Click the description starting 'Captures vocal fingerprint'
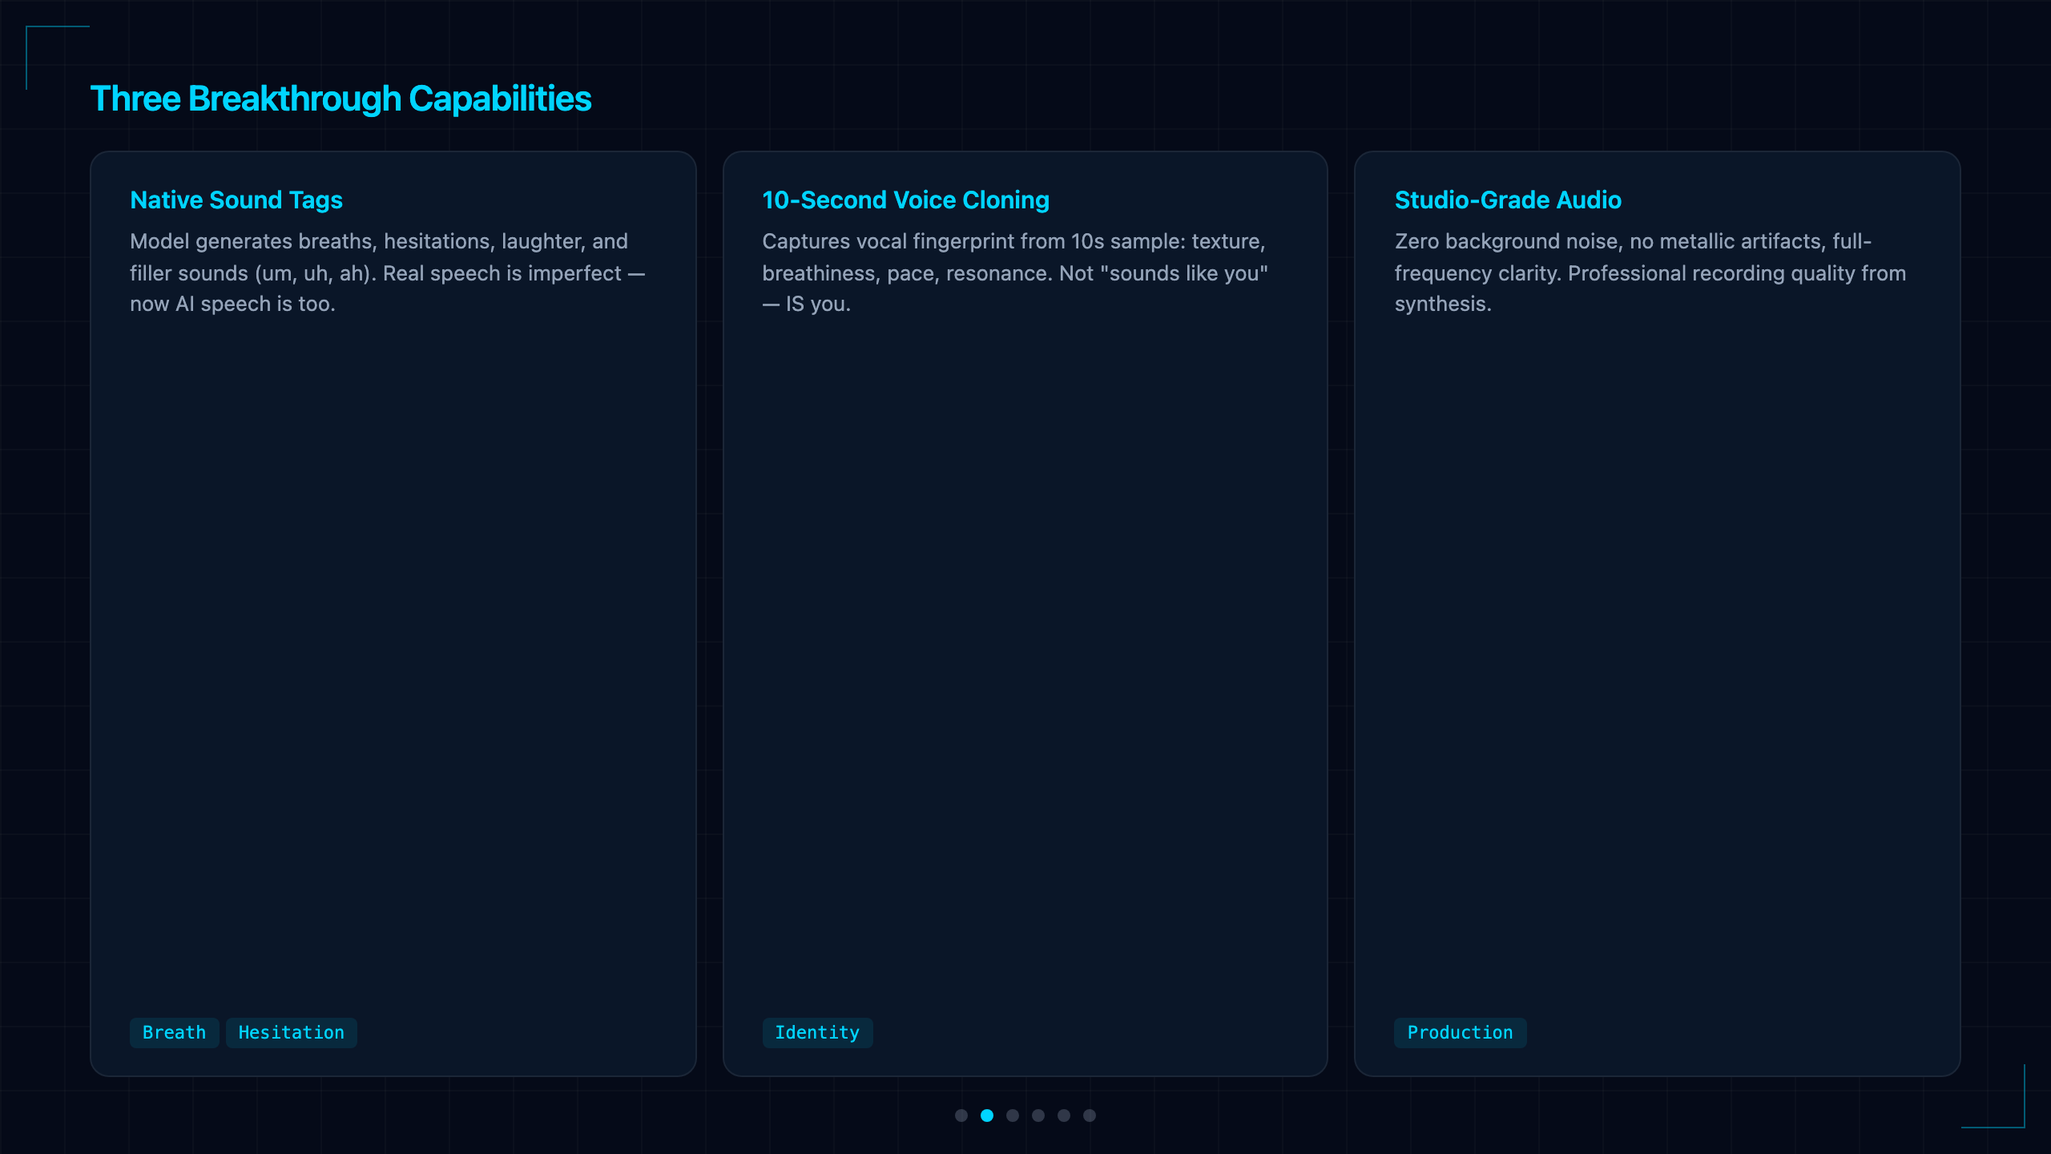 [x=1015, y=272]
